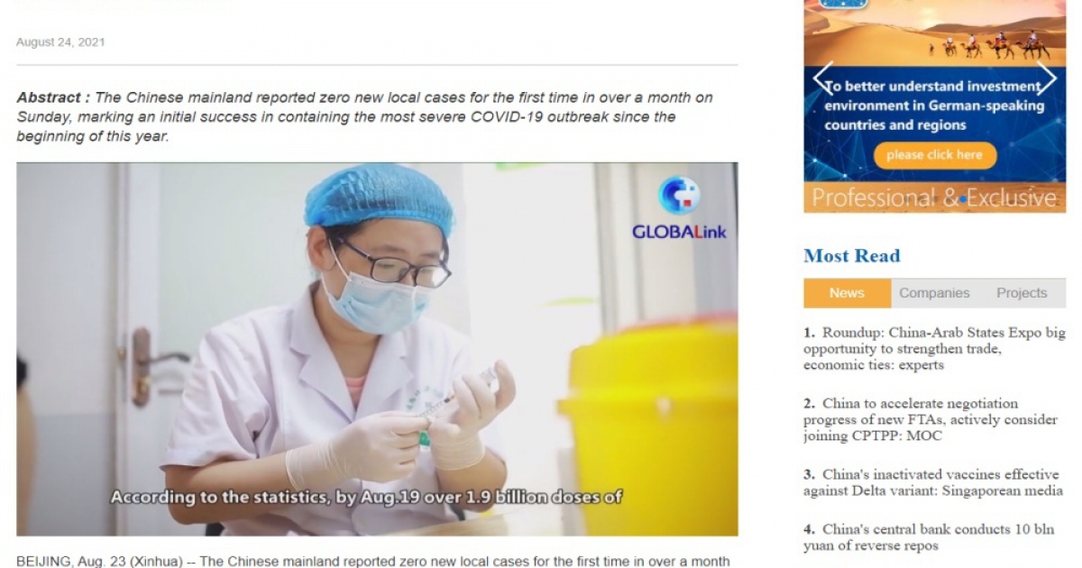Click the orange "please click here" button
This screenshot has height=568, width=1082.
(x=934, y=155)
